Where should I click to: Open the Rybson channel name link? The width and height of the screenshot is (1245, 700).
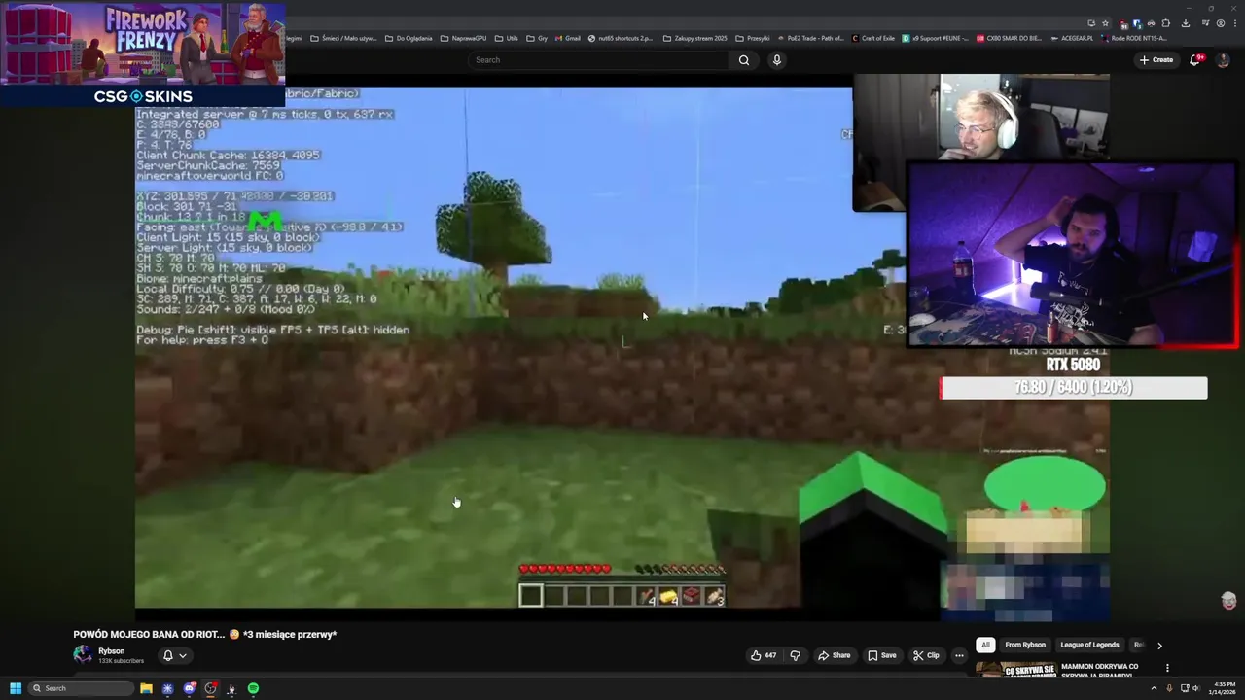[x=111, y=651]
